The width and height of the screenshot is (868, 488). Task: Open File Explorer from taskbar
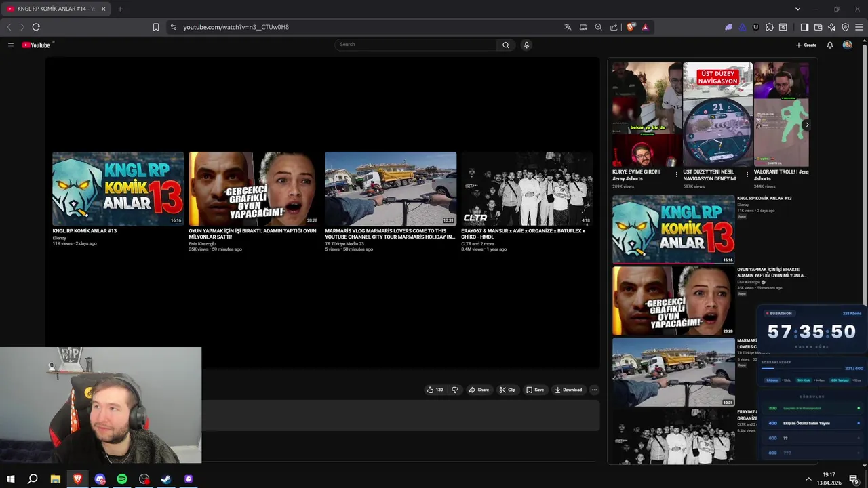point(56,479)
